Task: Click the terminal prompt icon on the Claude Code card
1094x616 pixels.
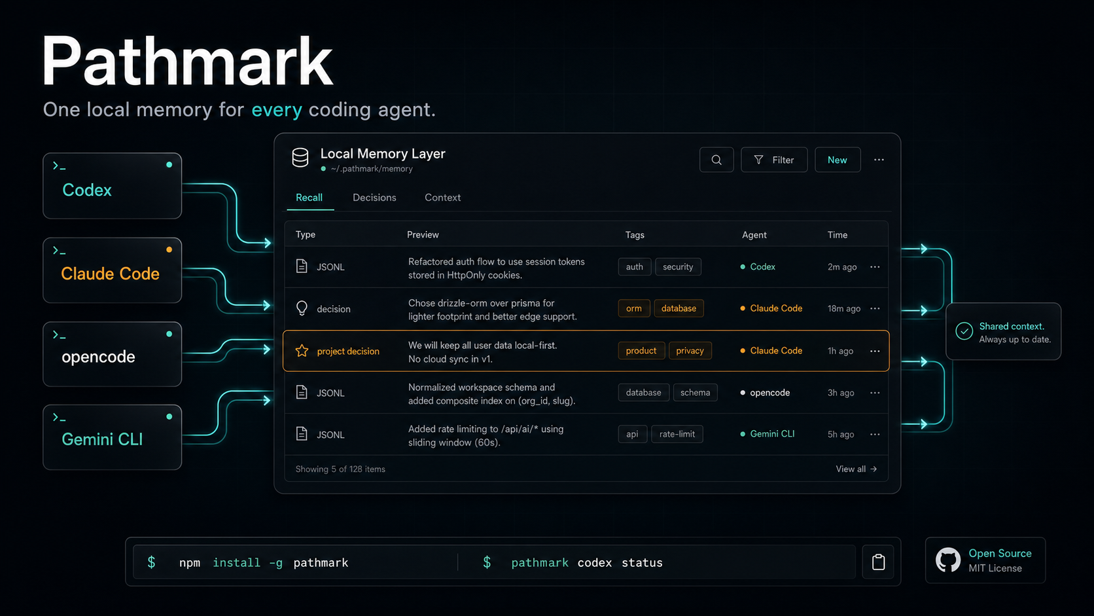Action: (60, 251)
